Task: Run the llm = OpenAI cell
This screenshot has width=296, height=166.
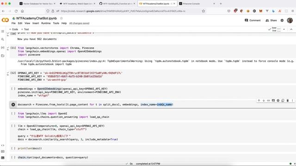Action: click(x=13, y=126)
